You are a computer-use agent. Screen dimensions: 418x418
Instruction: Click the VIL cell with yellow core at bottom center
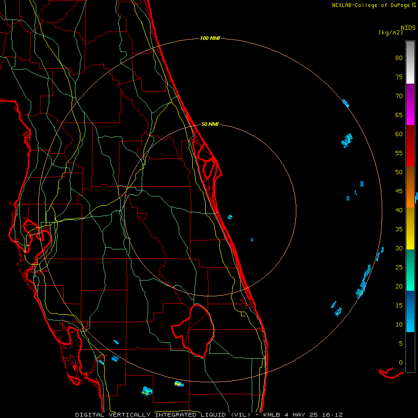[179, 384]
